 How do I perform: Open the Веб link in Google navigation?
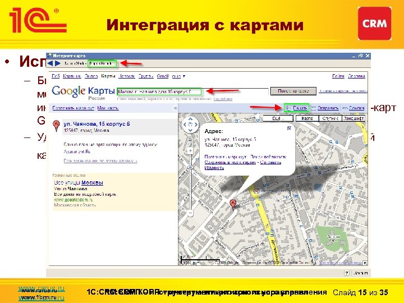pos(56,76)
